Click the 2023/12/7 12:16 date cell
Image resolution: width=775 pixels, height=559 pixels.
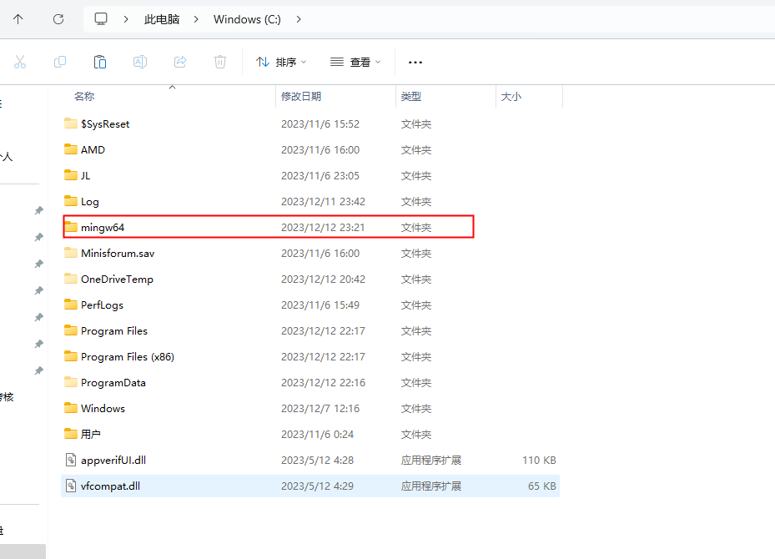(320, 408)
